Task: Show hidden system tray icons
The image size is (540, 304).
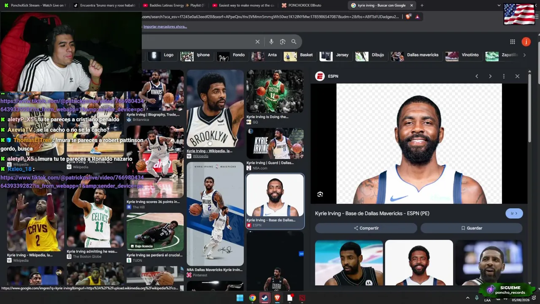Action: 467,298
